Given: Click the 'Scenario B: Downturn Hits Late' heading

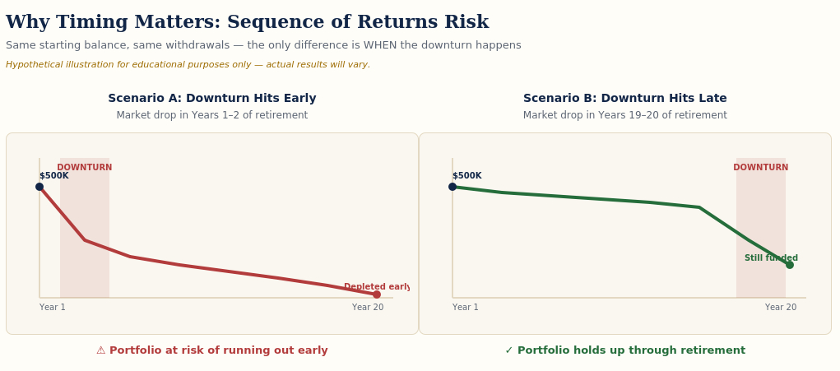Looking at the screenshot, I should coord(625,99).
